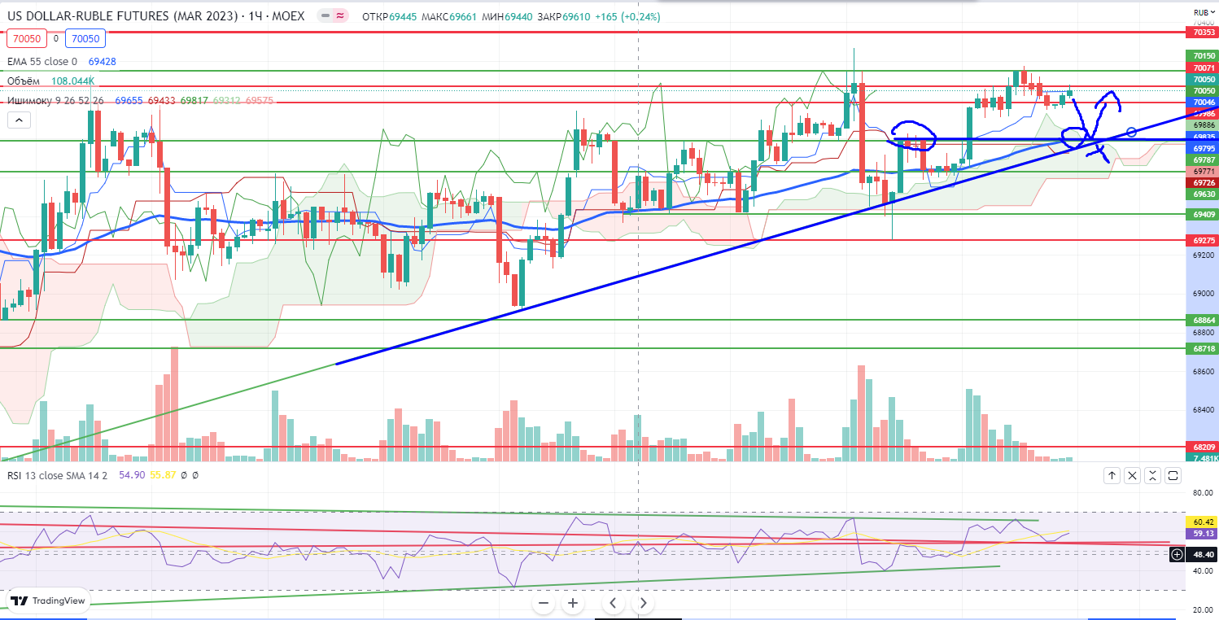The height and width of the screenshot is (620, 1219).
Task: Toggle the market status indicator pill
Action: coord(331,15)
